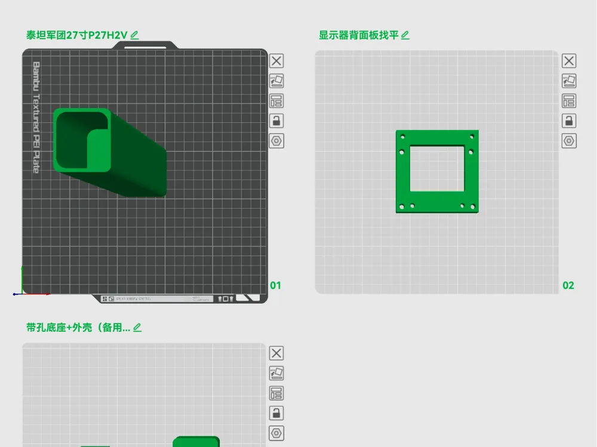Remove all objects from plate 02
The image size is (597, 447).
(569, 61)
